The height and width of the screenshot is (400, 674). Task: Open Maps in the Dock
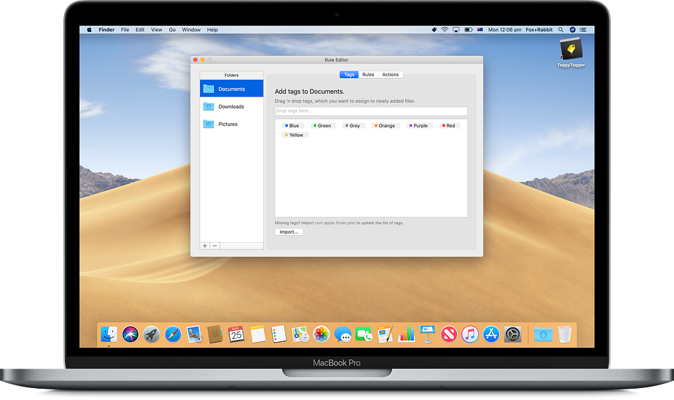[300, 334]
